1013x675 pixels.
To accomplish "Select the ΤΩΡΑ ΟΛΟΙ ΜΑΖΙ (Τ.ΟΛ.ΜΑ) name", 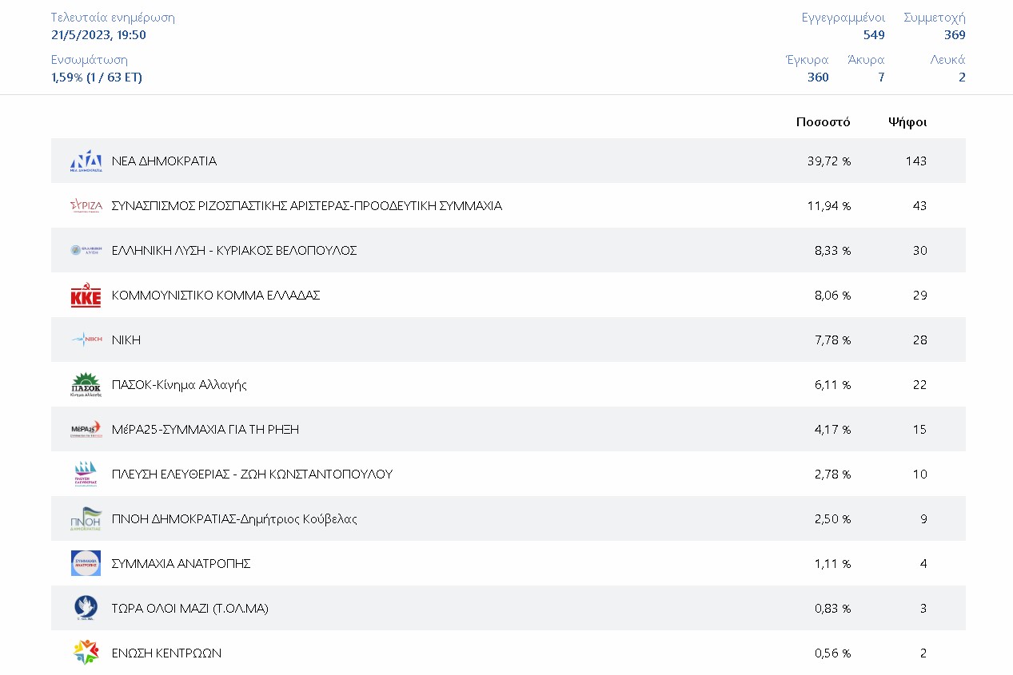I will click(190, 608).
